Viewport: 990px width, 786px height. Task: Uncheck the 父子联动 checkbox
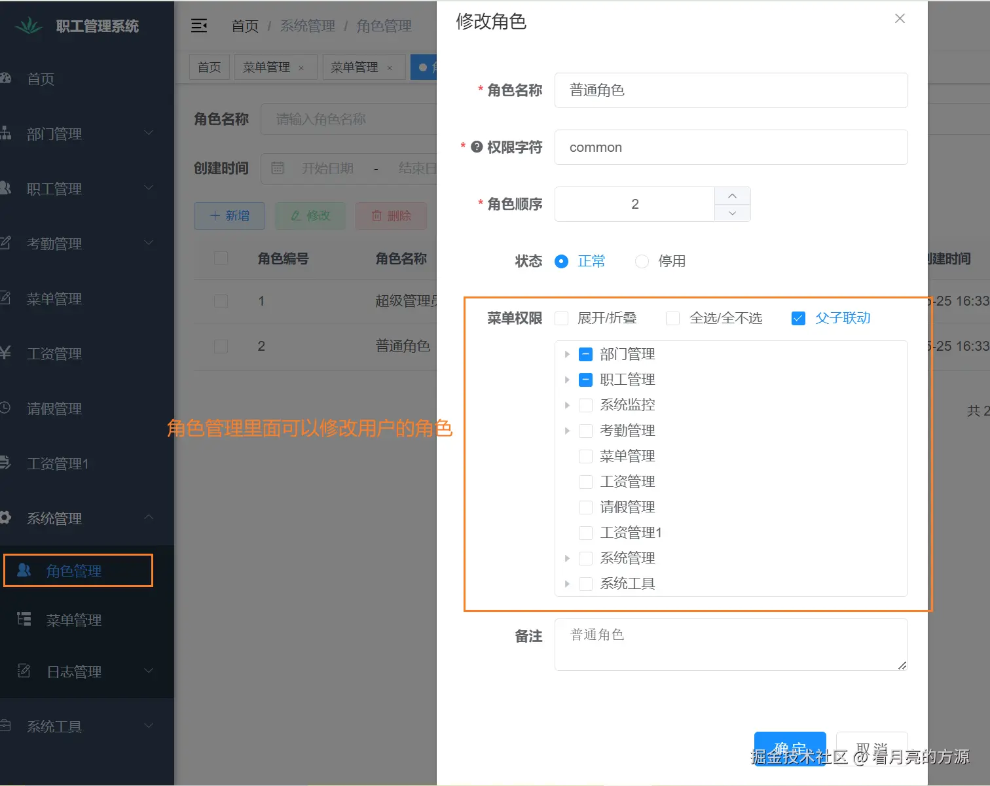(798, 318)
